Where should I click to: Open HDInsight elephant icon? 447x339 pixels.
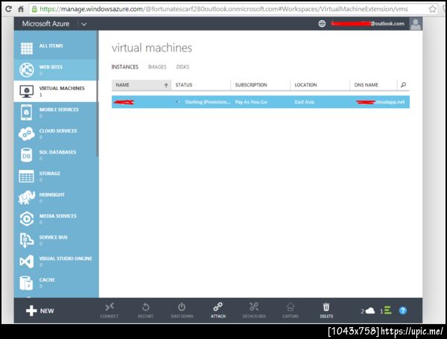[27, 197]
